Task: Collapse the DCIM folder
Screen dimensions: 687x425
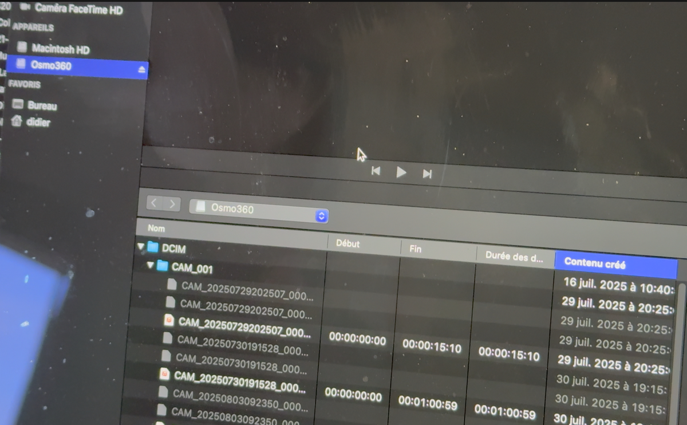Action: 141,247
